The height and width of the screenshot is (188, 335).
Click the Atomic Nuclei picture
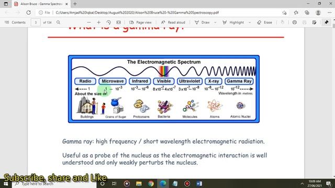(x=240, y=105)
